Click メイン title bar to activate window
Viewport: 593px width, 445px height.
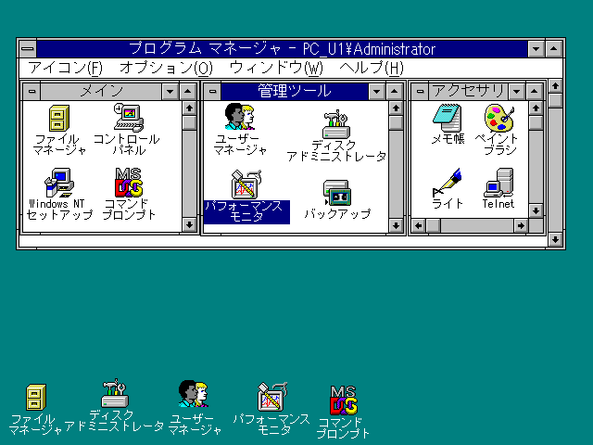pos(101,91)
